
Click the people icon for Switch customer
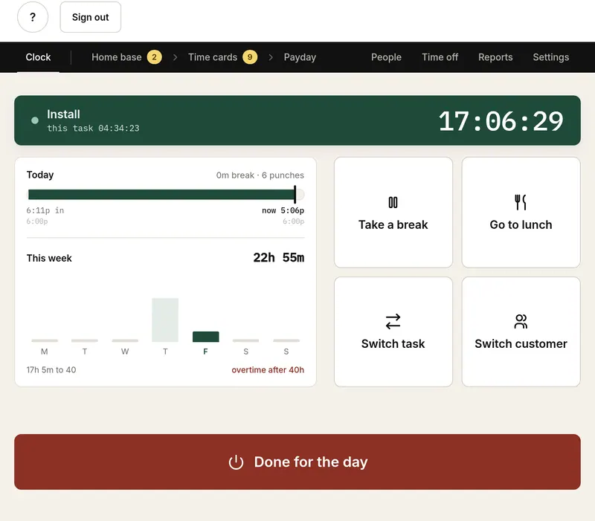coord(521,322)
